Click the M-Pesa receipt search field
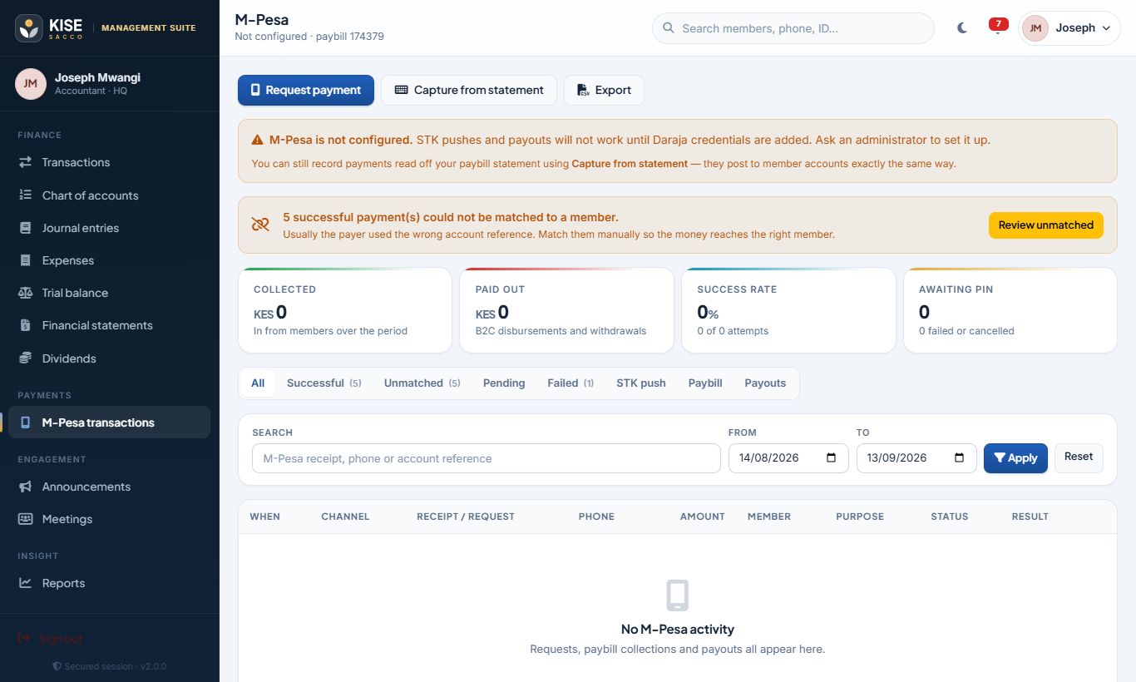 coord(487,458)
